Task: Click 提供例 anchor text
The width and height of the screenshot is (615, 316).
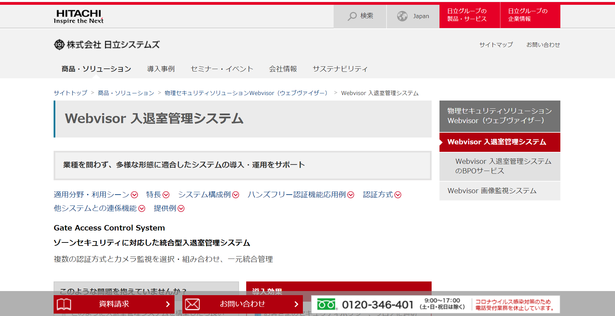Action: click(165, 208)
